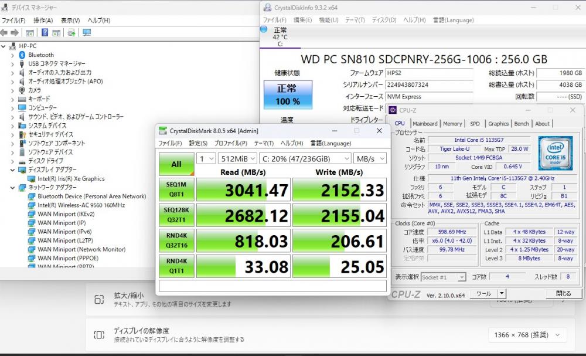Run the SEQ128K Q32T1 test

click(x=176, y=215)
